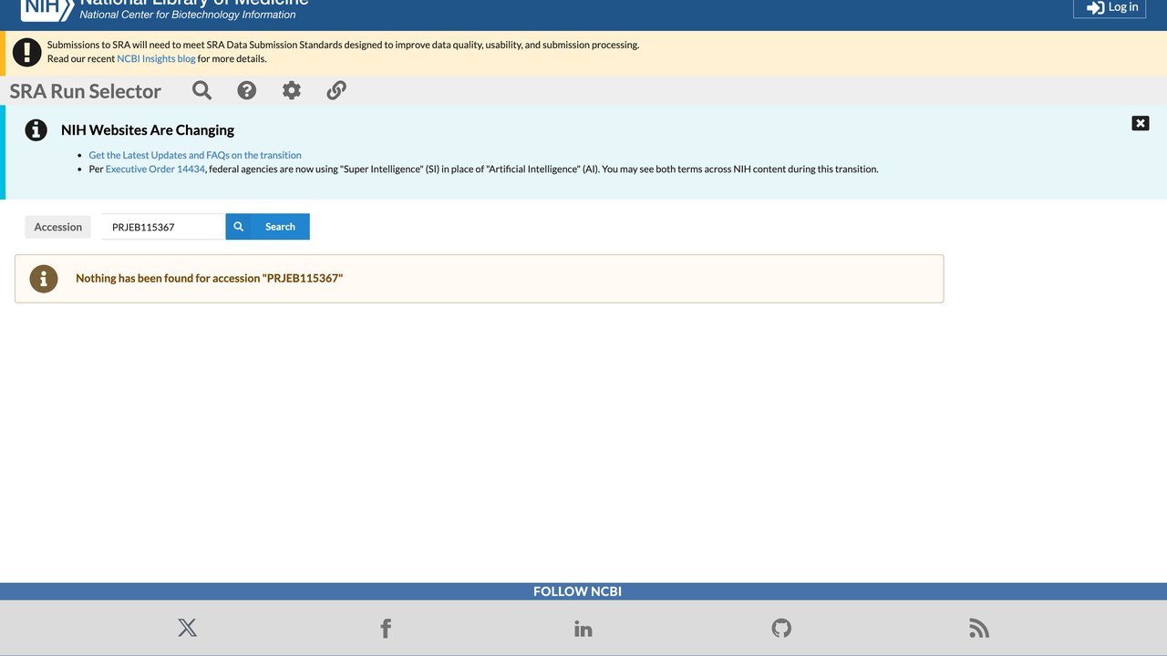Click the NIH logo in header

(x=46, y=8)
